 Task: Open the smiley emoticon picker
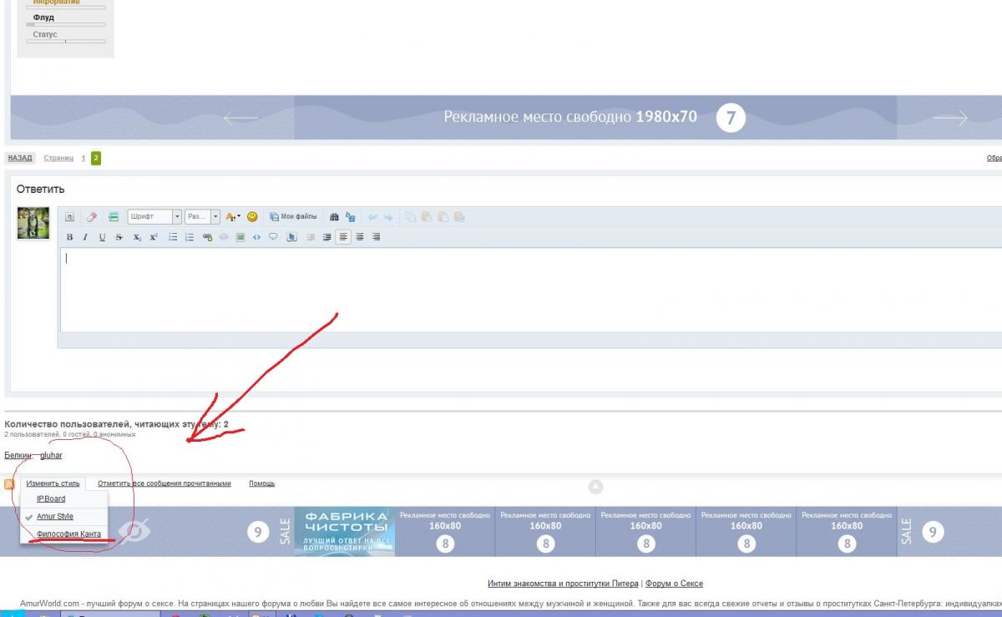pos(252,216)
